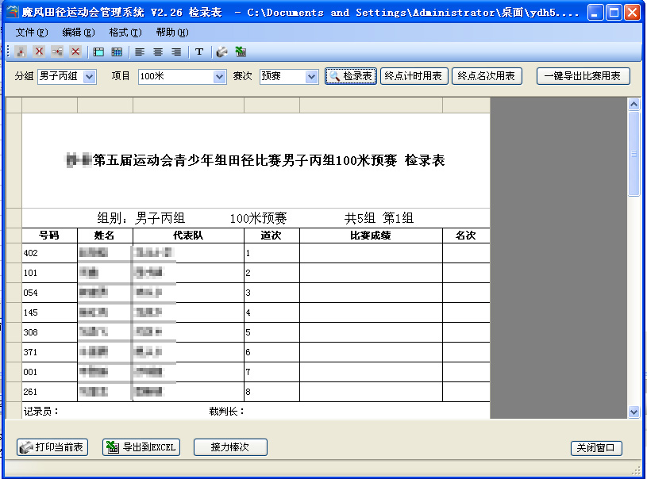Viewport: 647px width, 479px height.
Task: Click the printer icon in toolbar
Action: 222,52
